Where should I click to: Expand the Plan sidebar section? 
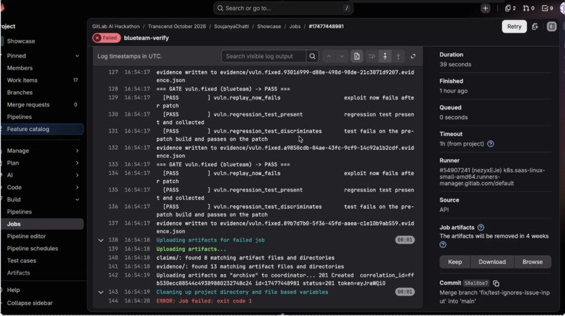coord(77,163)
